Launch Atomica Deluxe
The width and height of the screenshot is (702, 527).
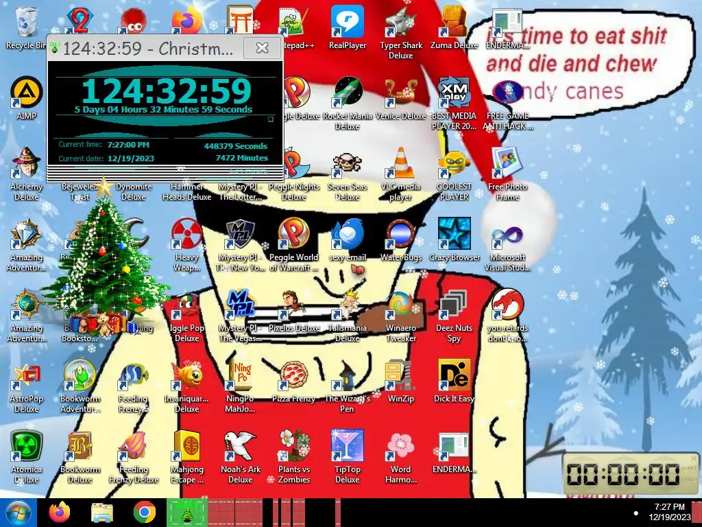coord(26,457)
